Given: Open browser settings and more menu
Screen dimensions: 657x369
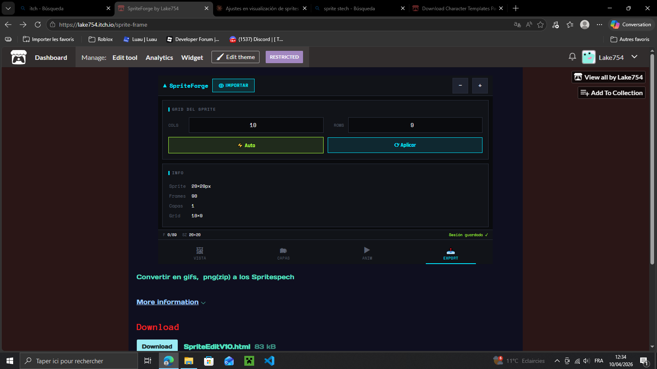Looking at the screenshot, I should 600,25.
